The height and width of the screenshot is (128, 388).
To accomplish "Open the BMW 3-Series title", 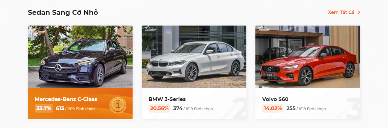I will tap(167, 99).
